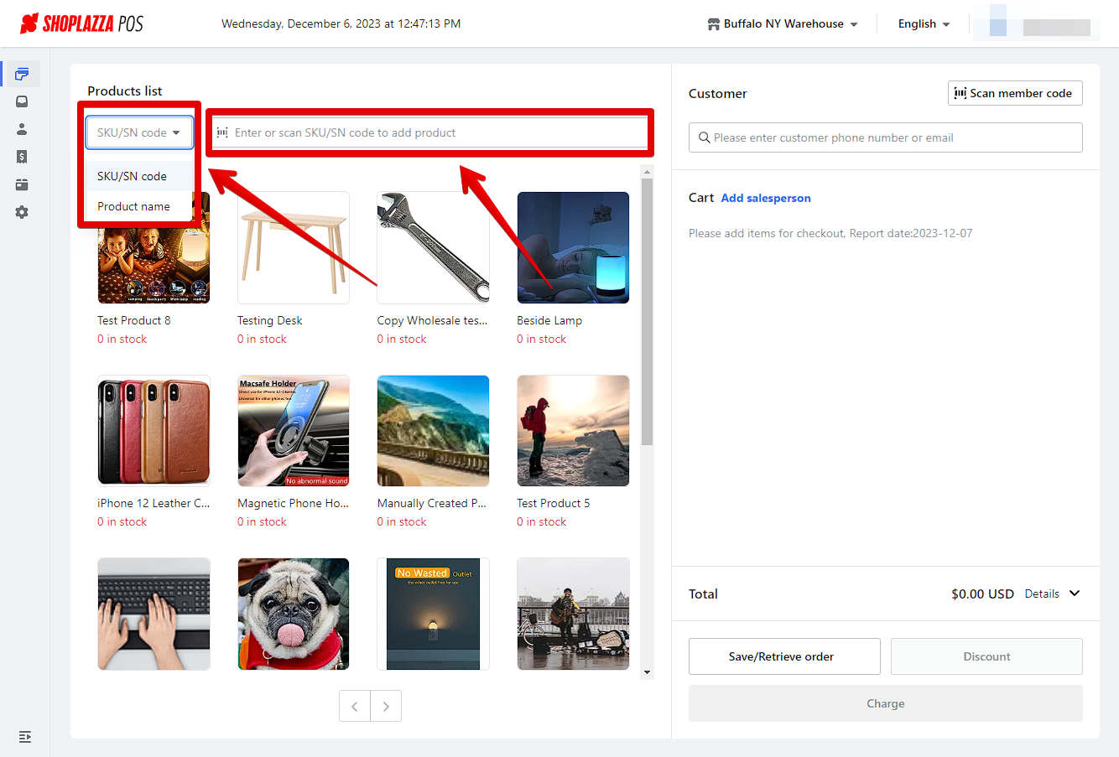Open the English language dropdown
The width and height of the screenshot is (1119, 757).
tap(924, 24)
